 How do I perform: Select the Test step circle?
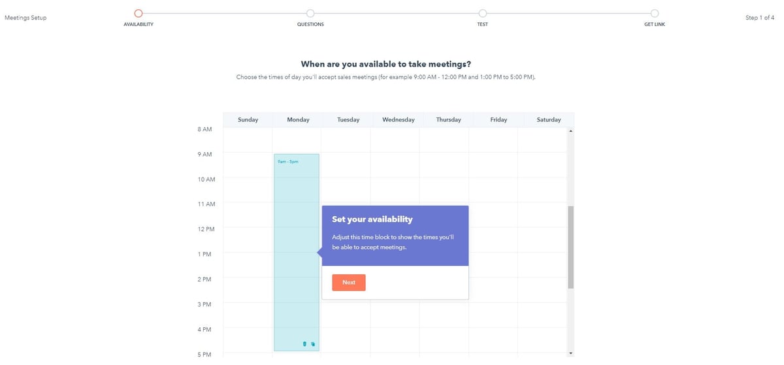click(482, 13)
